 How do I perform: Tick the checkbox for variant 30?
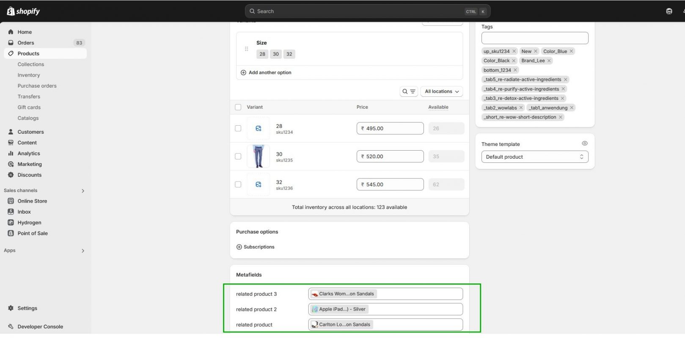point(238,157)
